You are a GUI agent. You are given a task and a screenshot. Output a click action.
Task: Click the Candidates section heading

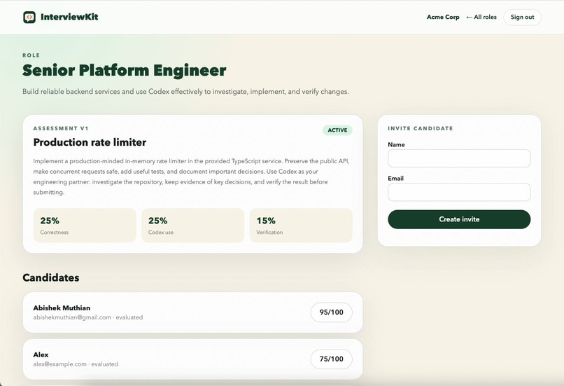click(x=50, y=277)
